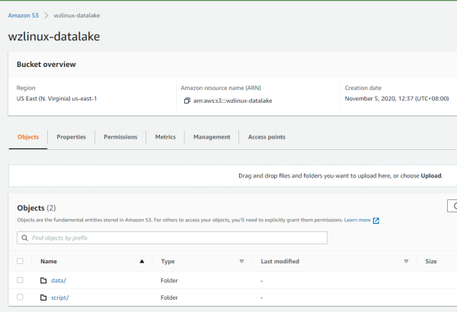
Task: Focus the Find objects by prefix field
Action: tap(175, 238)
